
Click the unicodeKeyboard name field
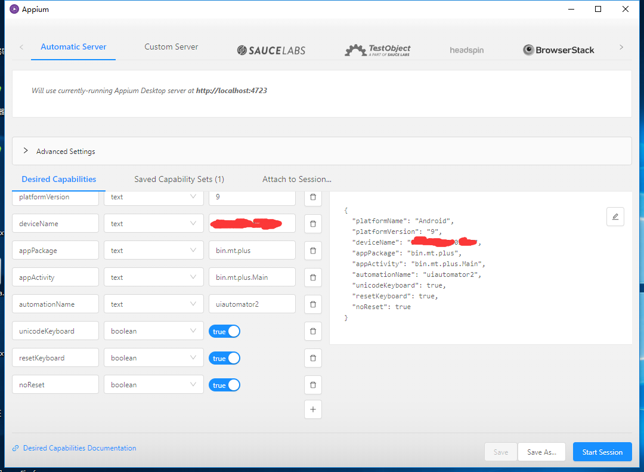coord(55,331)
